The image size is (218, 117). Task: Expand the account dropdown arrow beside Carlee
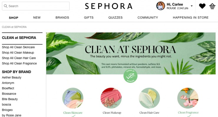coord(191,6)
